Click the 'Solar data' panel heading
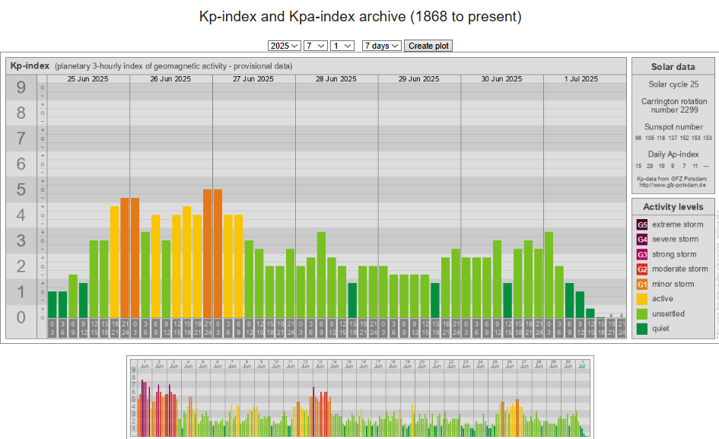The height and width of the screenshot is (439, 719). (x=673, y=67)
